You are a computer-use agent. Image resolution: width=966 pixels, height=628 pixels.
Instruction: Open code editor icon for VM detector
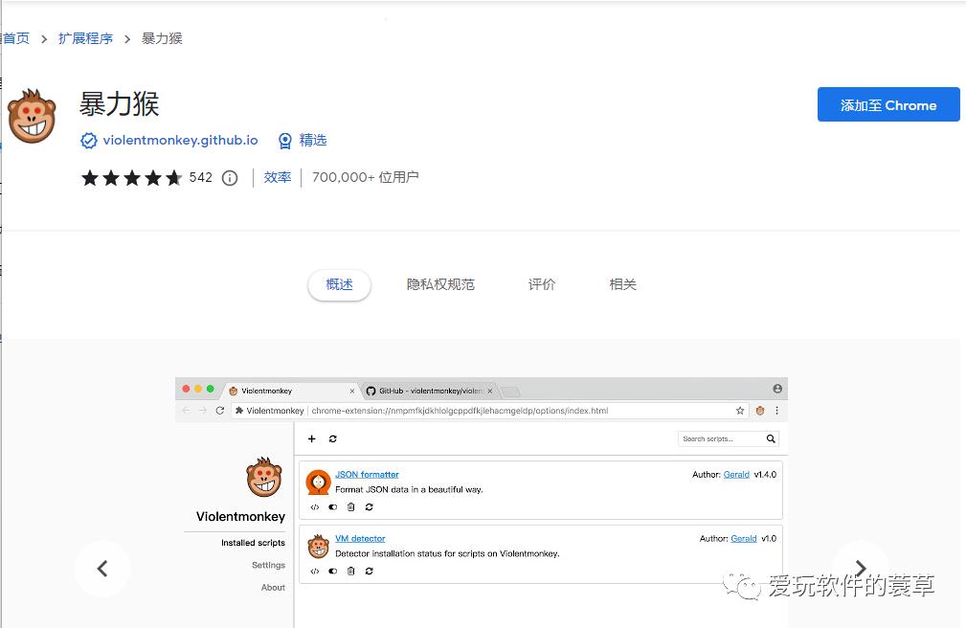click(x=315, y=571)
